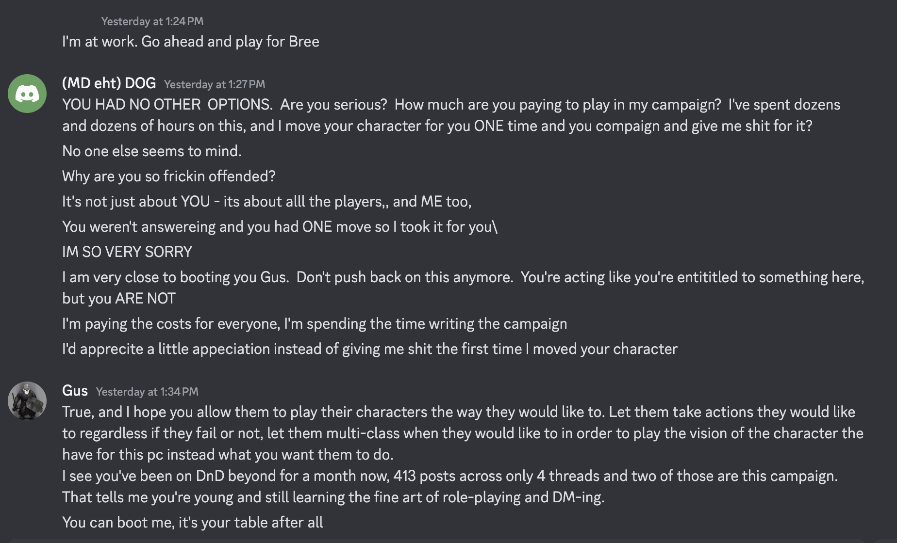897x543 pixels.
Task: Open the green Discord avatar of (MD eht) DOG
Action: click(x=27, y=94)
